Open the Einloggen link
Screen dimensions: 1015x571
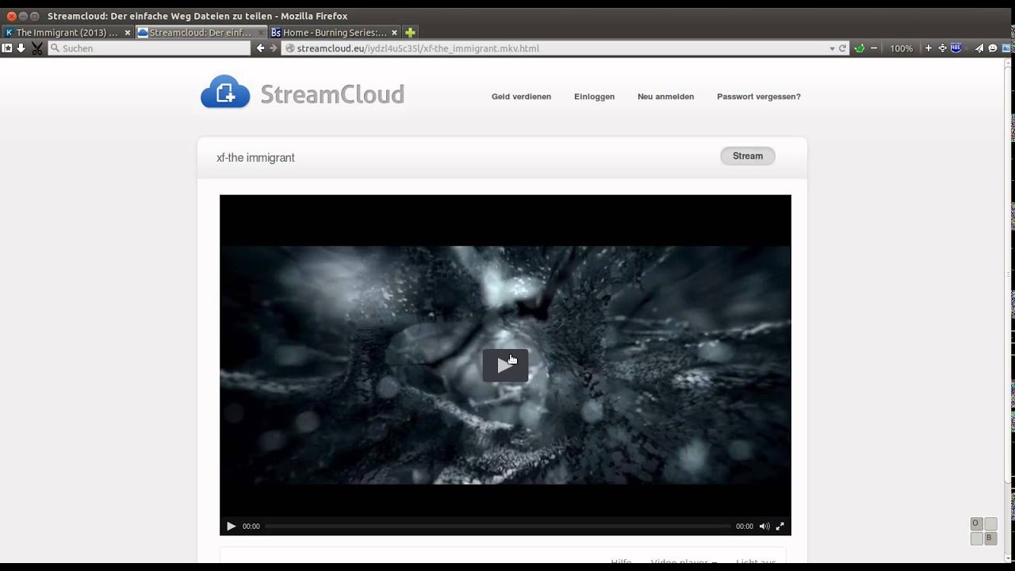[x=594, y=97]
